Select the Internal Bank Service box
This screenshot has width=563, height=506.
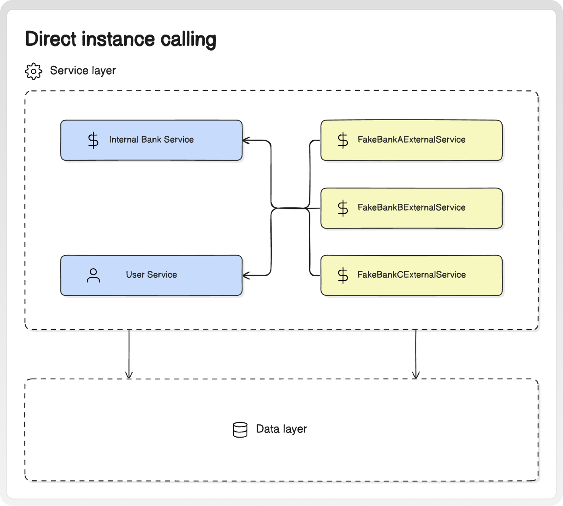pos(152,140)
